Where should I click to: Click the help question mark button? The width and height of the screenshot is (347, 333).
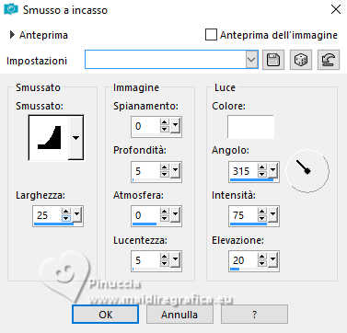point(254,315)
